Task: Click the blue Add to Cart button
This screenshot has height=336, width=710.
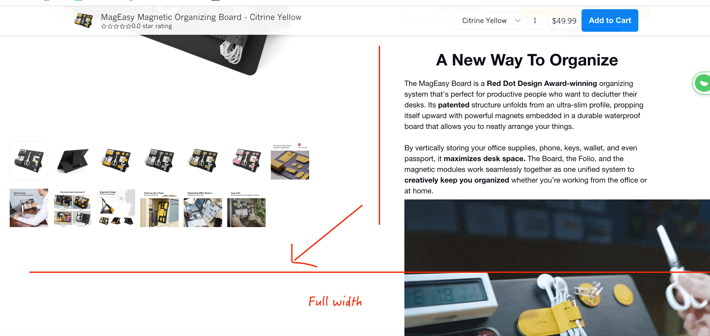Action: pyautogui.click(x=610, y=20)
